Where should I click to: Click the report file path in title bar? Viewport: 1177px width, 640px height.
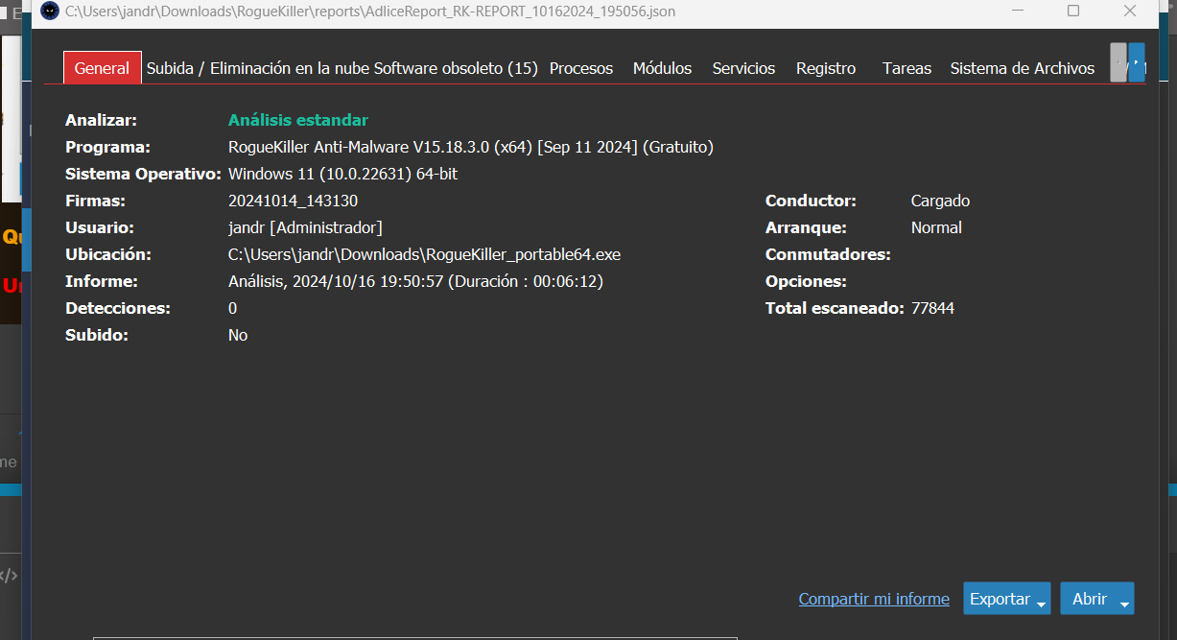point(370,12)
